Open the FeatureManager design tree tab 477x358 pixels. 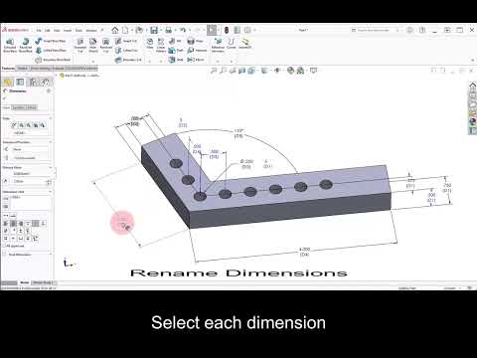point(8,82)
